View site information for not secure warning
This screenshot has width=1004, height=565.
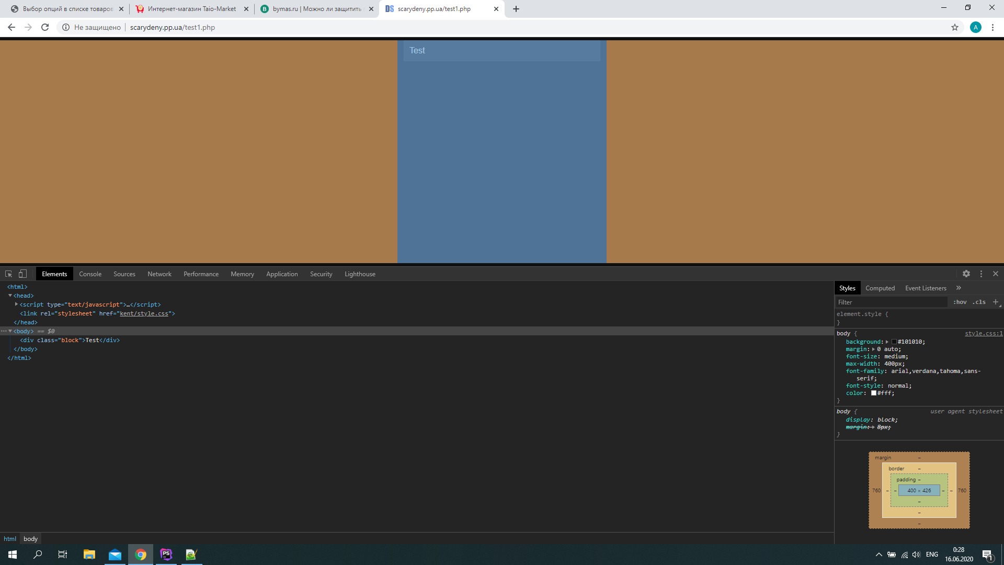click(x=66, y=27)
